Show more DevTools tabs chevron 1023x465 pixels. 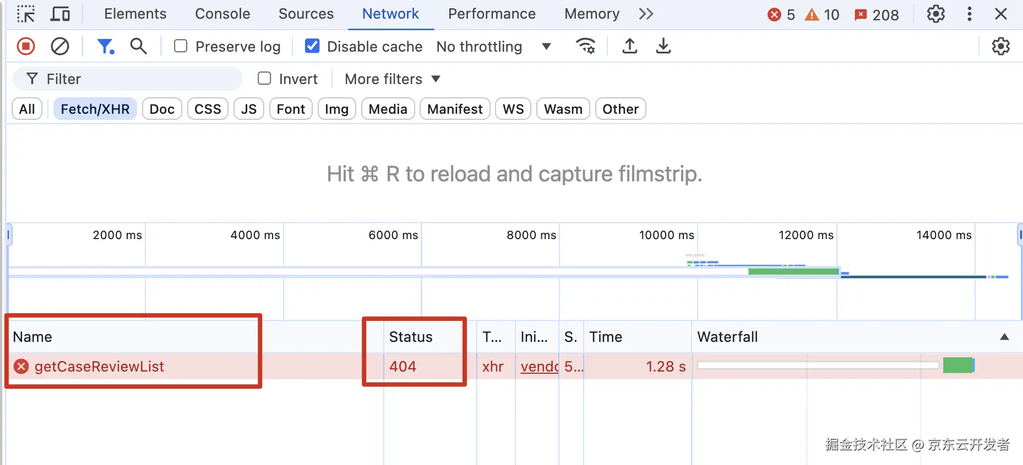pos(646,14)
